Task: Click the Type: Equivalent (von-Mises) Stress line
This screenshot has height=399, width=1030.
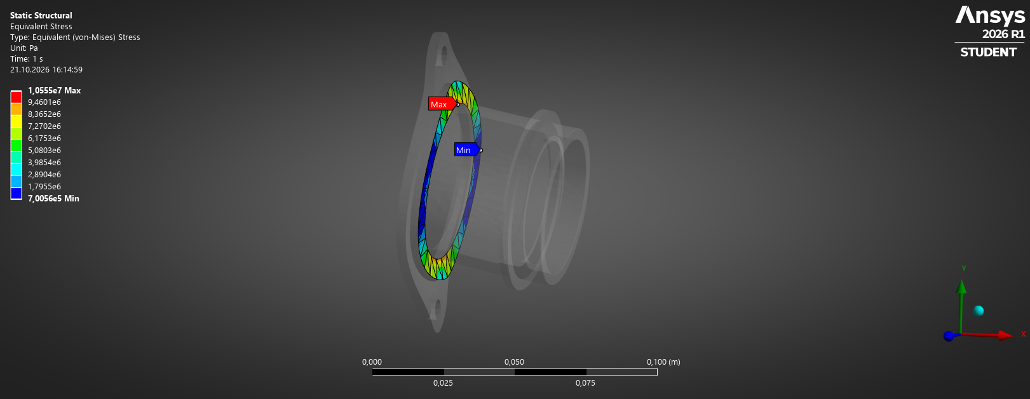Action: click(75, 37)
